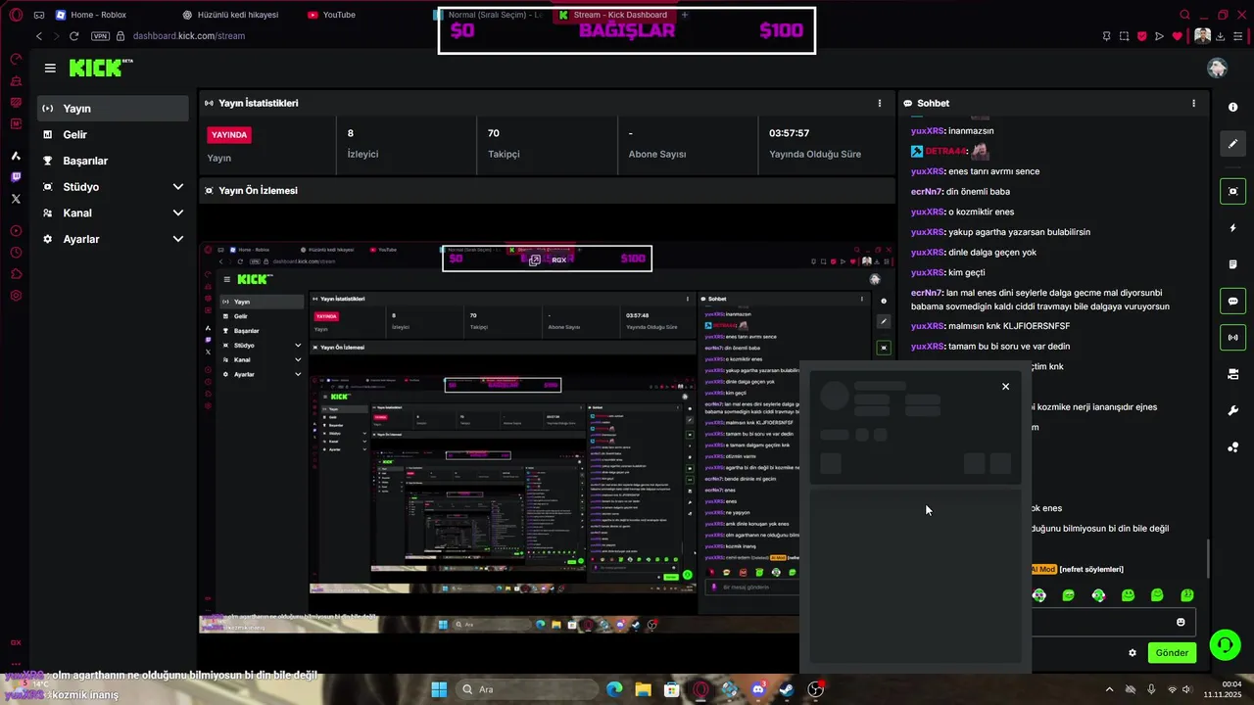Toggle the chat panel icon

click(1232, 301)
